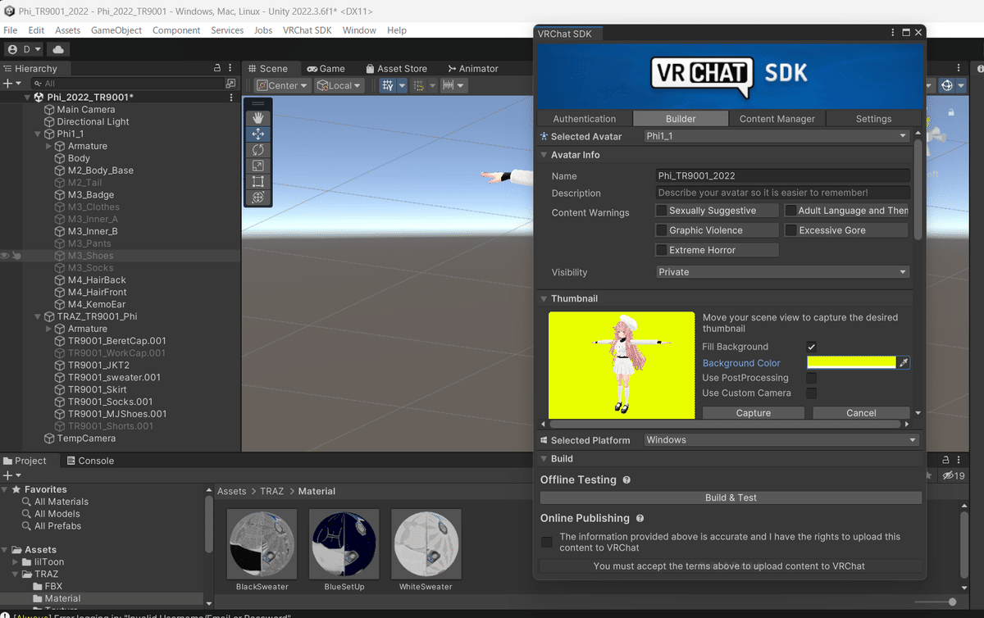
Task: Collapse the Thumbnail section
Action: (x=544, y=299)
